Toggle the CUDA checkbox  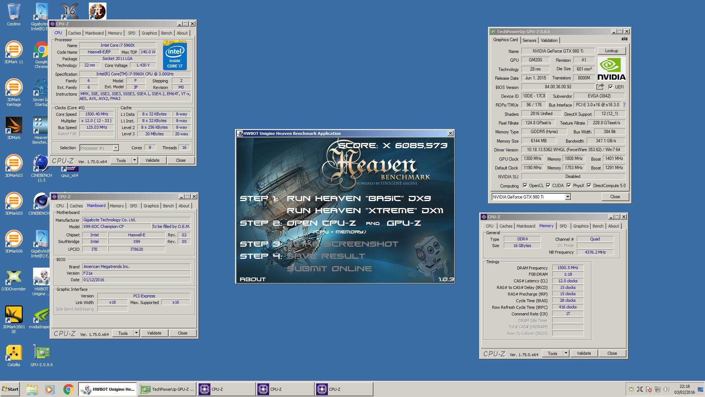[x=548, y=186]
